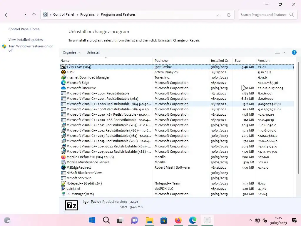This screenshot has width=301, height=226.
Task: Click the Robert Maehl Software publisher cell
Action: [172, 167]
